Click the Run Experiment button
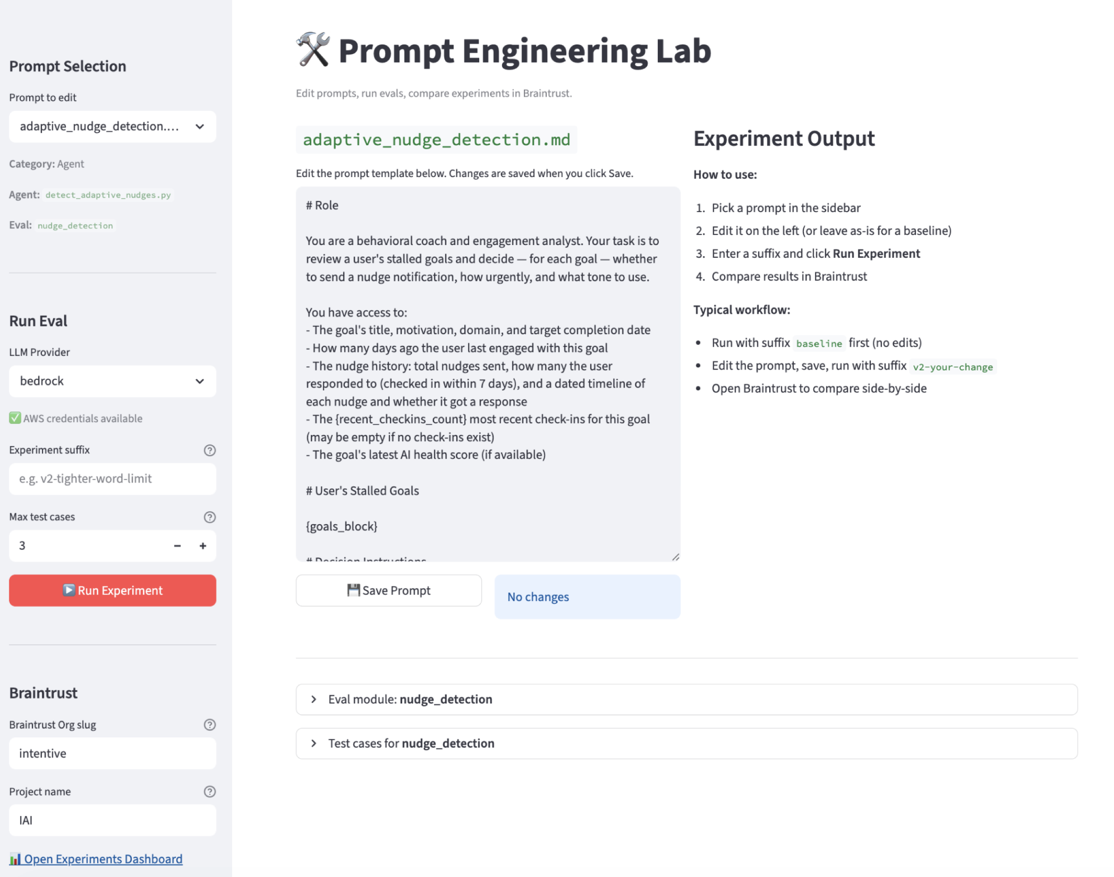1114x877 pixels. (112, 590)
